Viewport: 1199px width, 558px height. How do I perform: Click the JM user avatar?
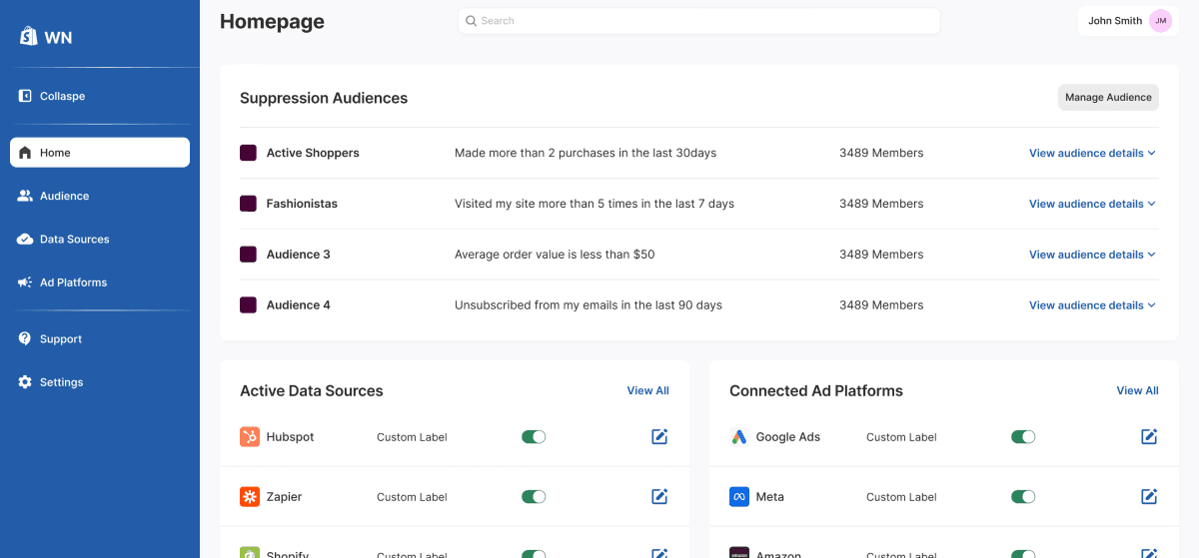click(x=1160, y=21)
